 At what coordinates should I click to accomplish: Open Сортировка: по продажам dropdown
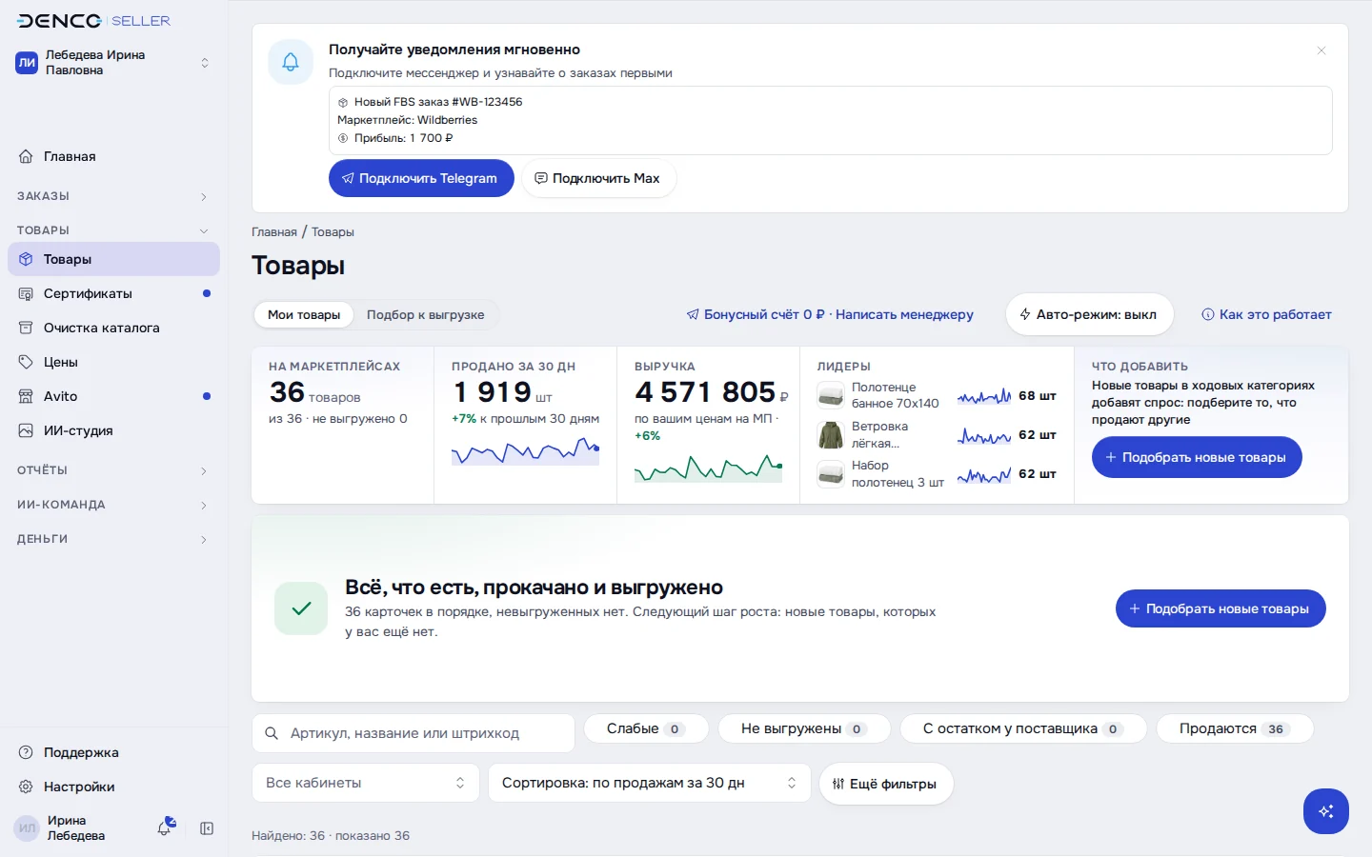[650, 783]
